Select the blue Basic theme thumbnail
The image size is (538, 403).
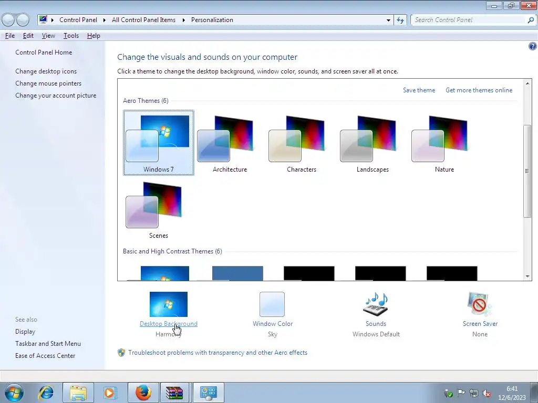[x=237, y=273]
